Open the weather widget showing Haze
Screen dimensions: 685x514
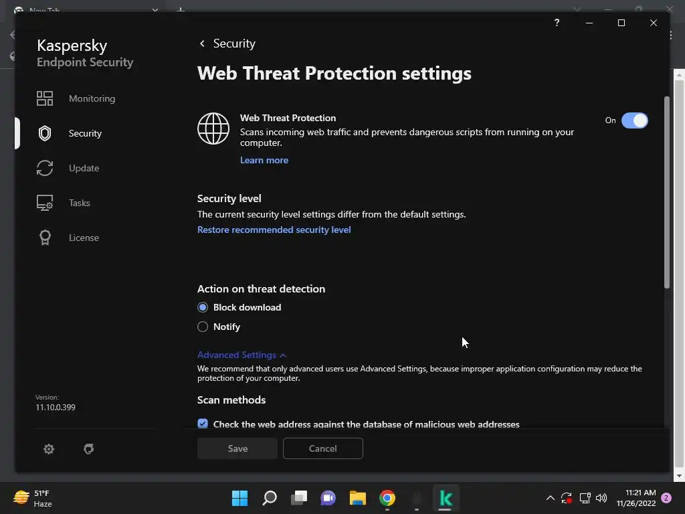coord(33,498)
